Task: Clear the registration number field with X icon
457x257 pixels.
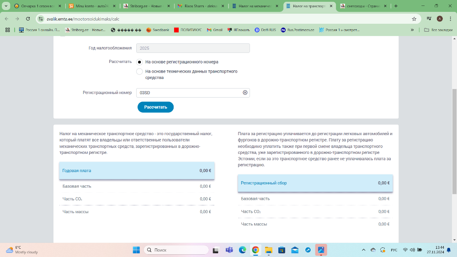Action: point(245,93)
